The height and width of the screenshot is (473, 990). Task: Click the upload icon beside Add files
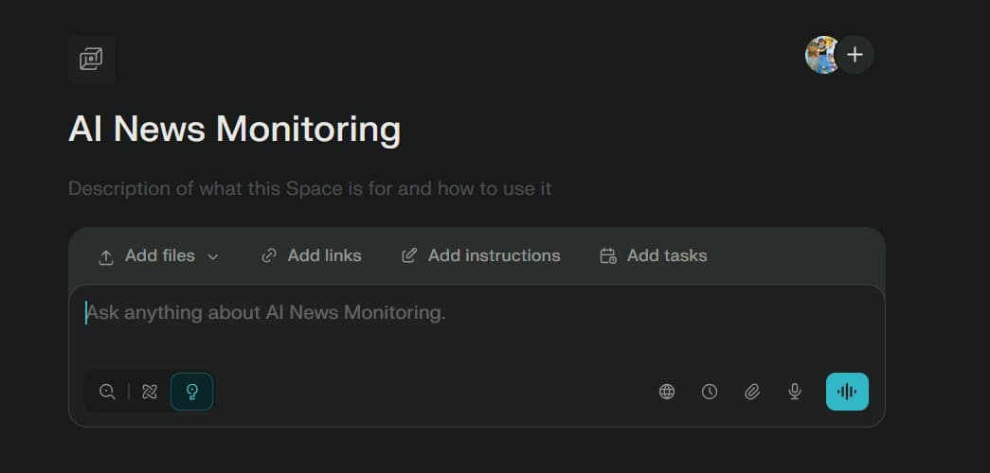click(106, 256)
